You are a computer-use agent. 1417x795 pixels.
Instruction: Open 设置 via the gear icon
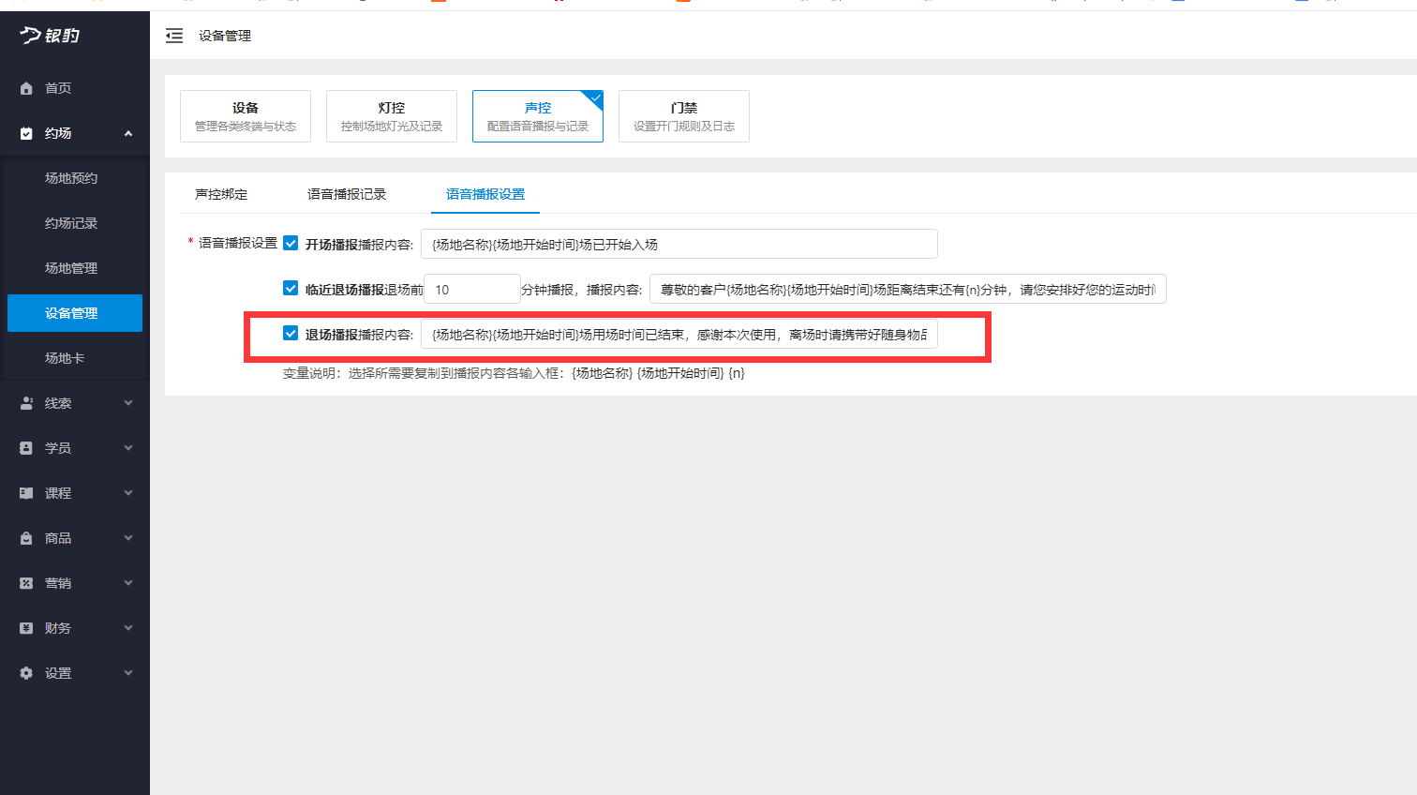click(25, 672)
